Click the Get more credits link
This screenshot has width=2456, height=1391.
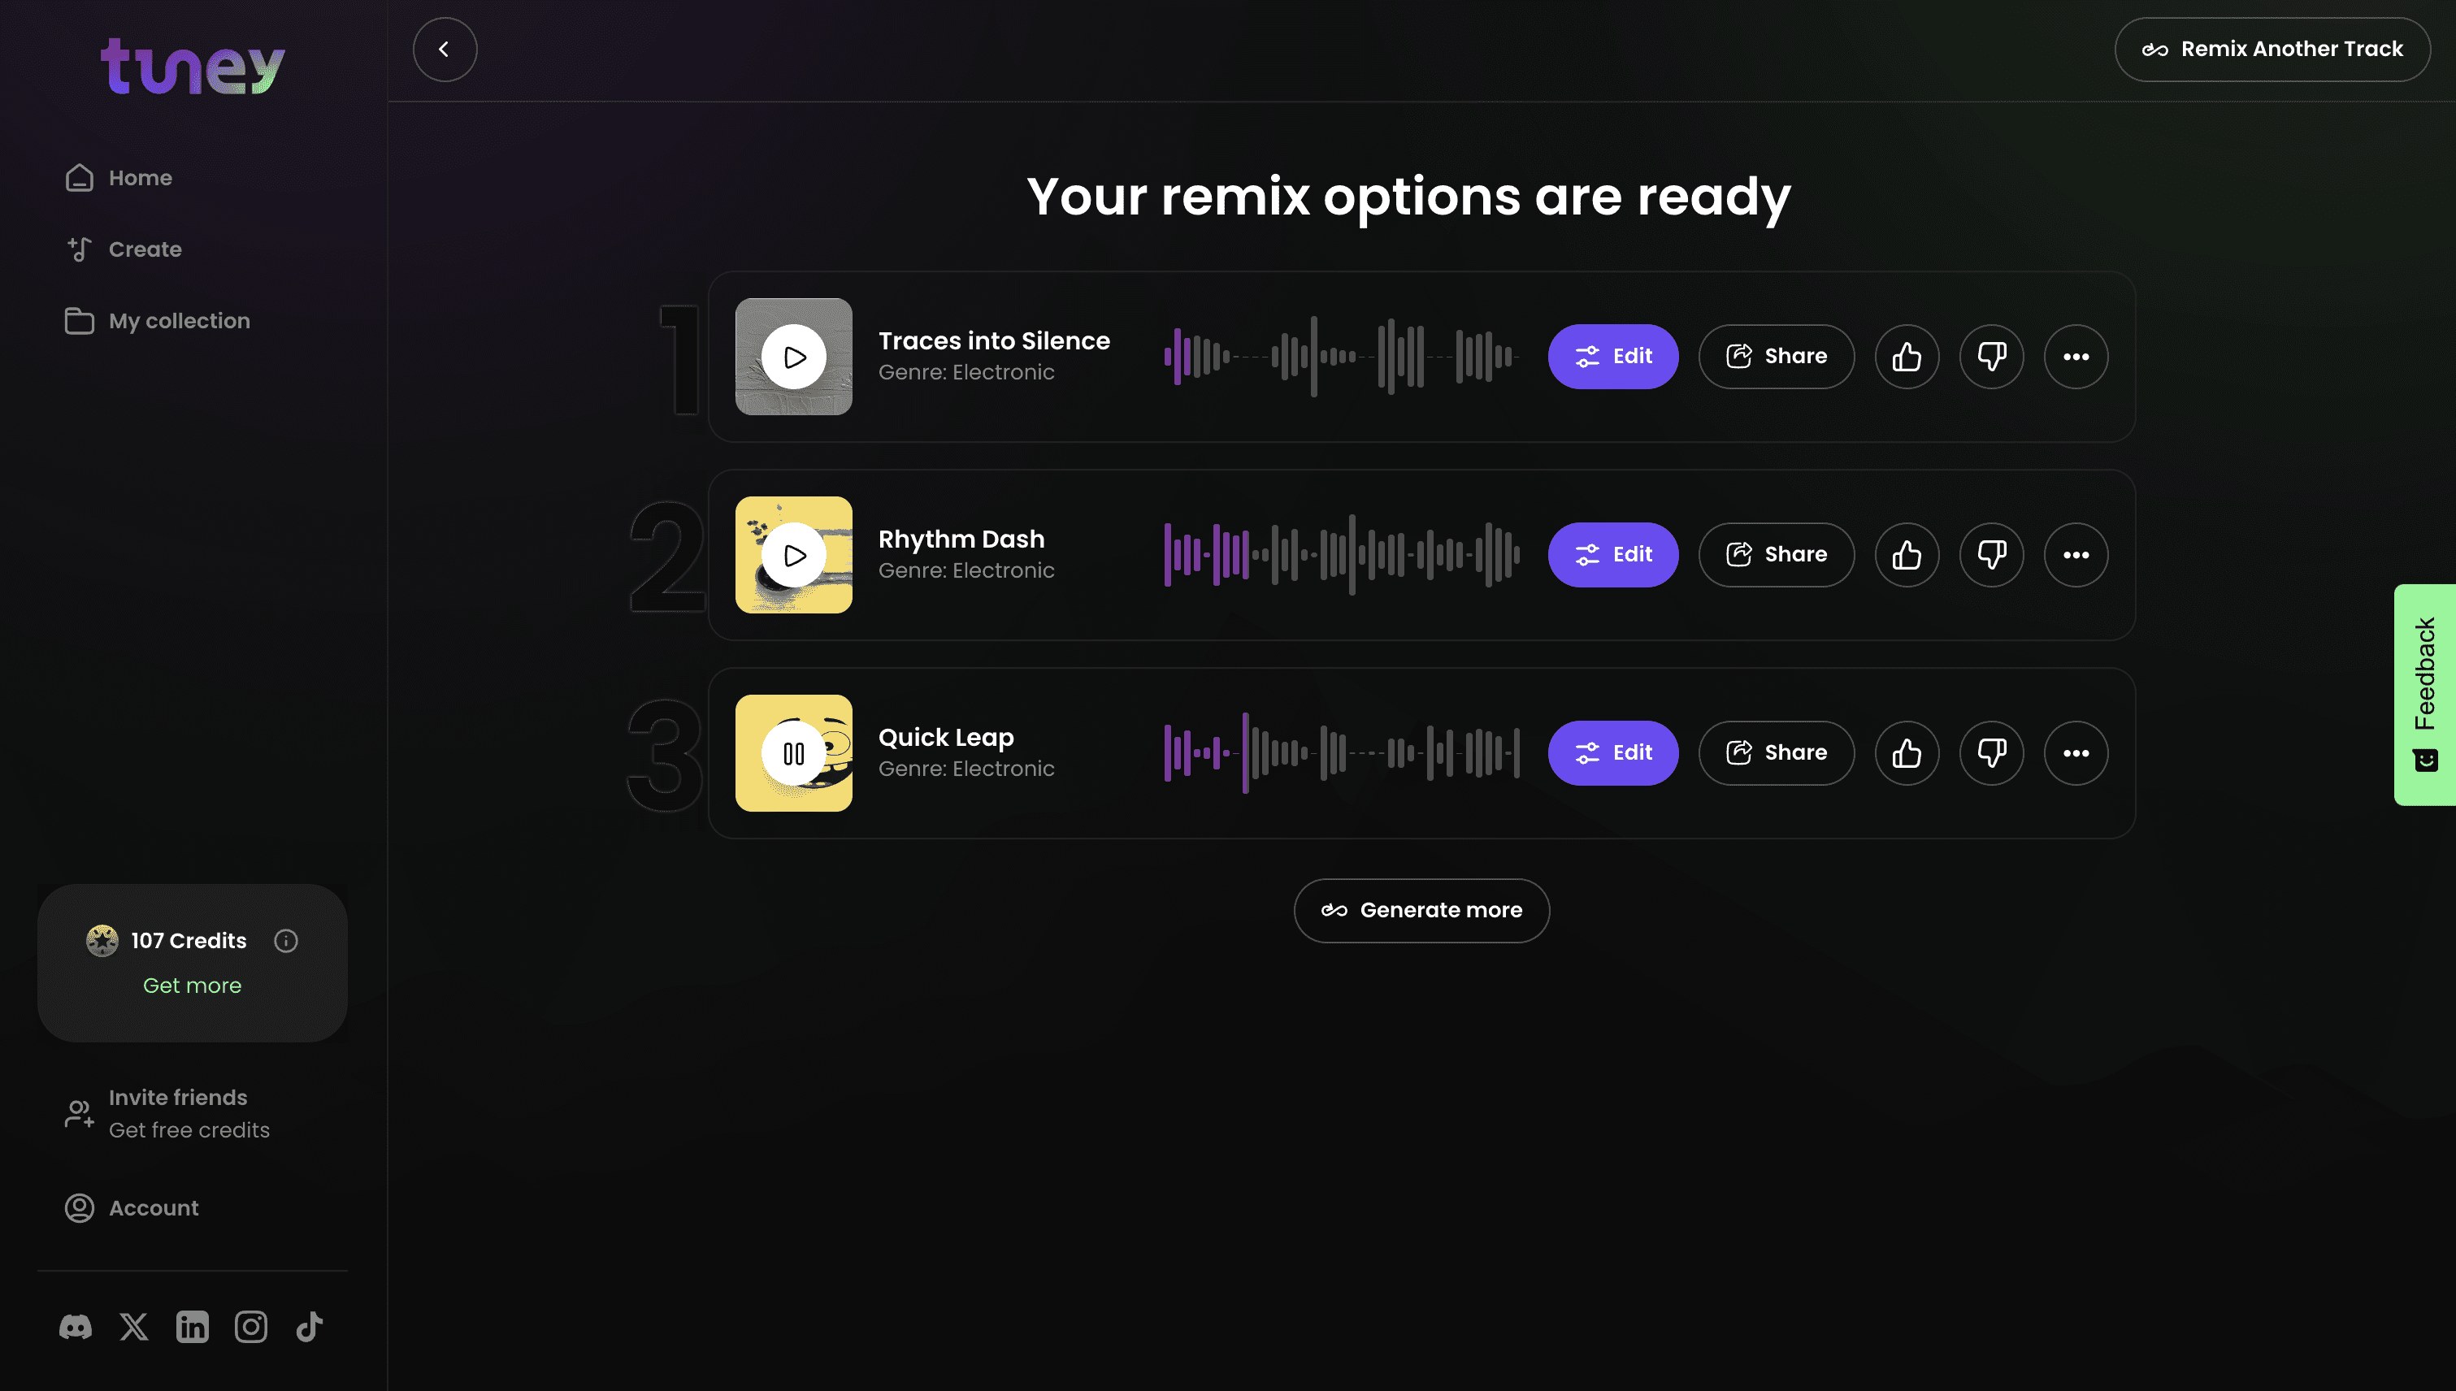point(192,985)
